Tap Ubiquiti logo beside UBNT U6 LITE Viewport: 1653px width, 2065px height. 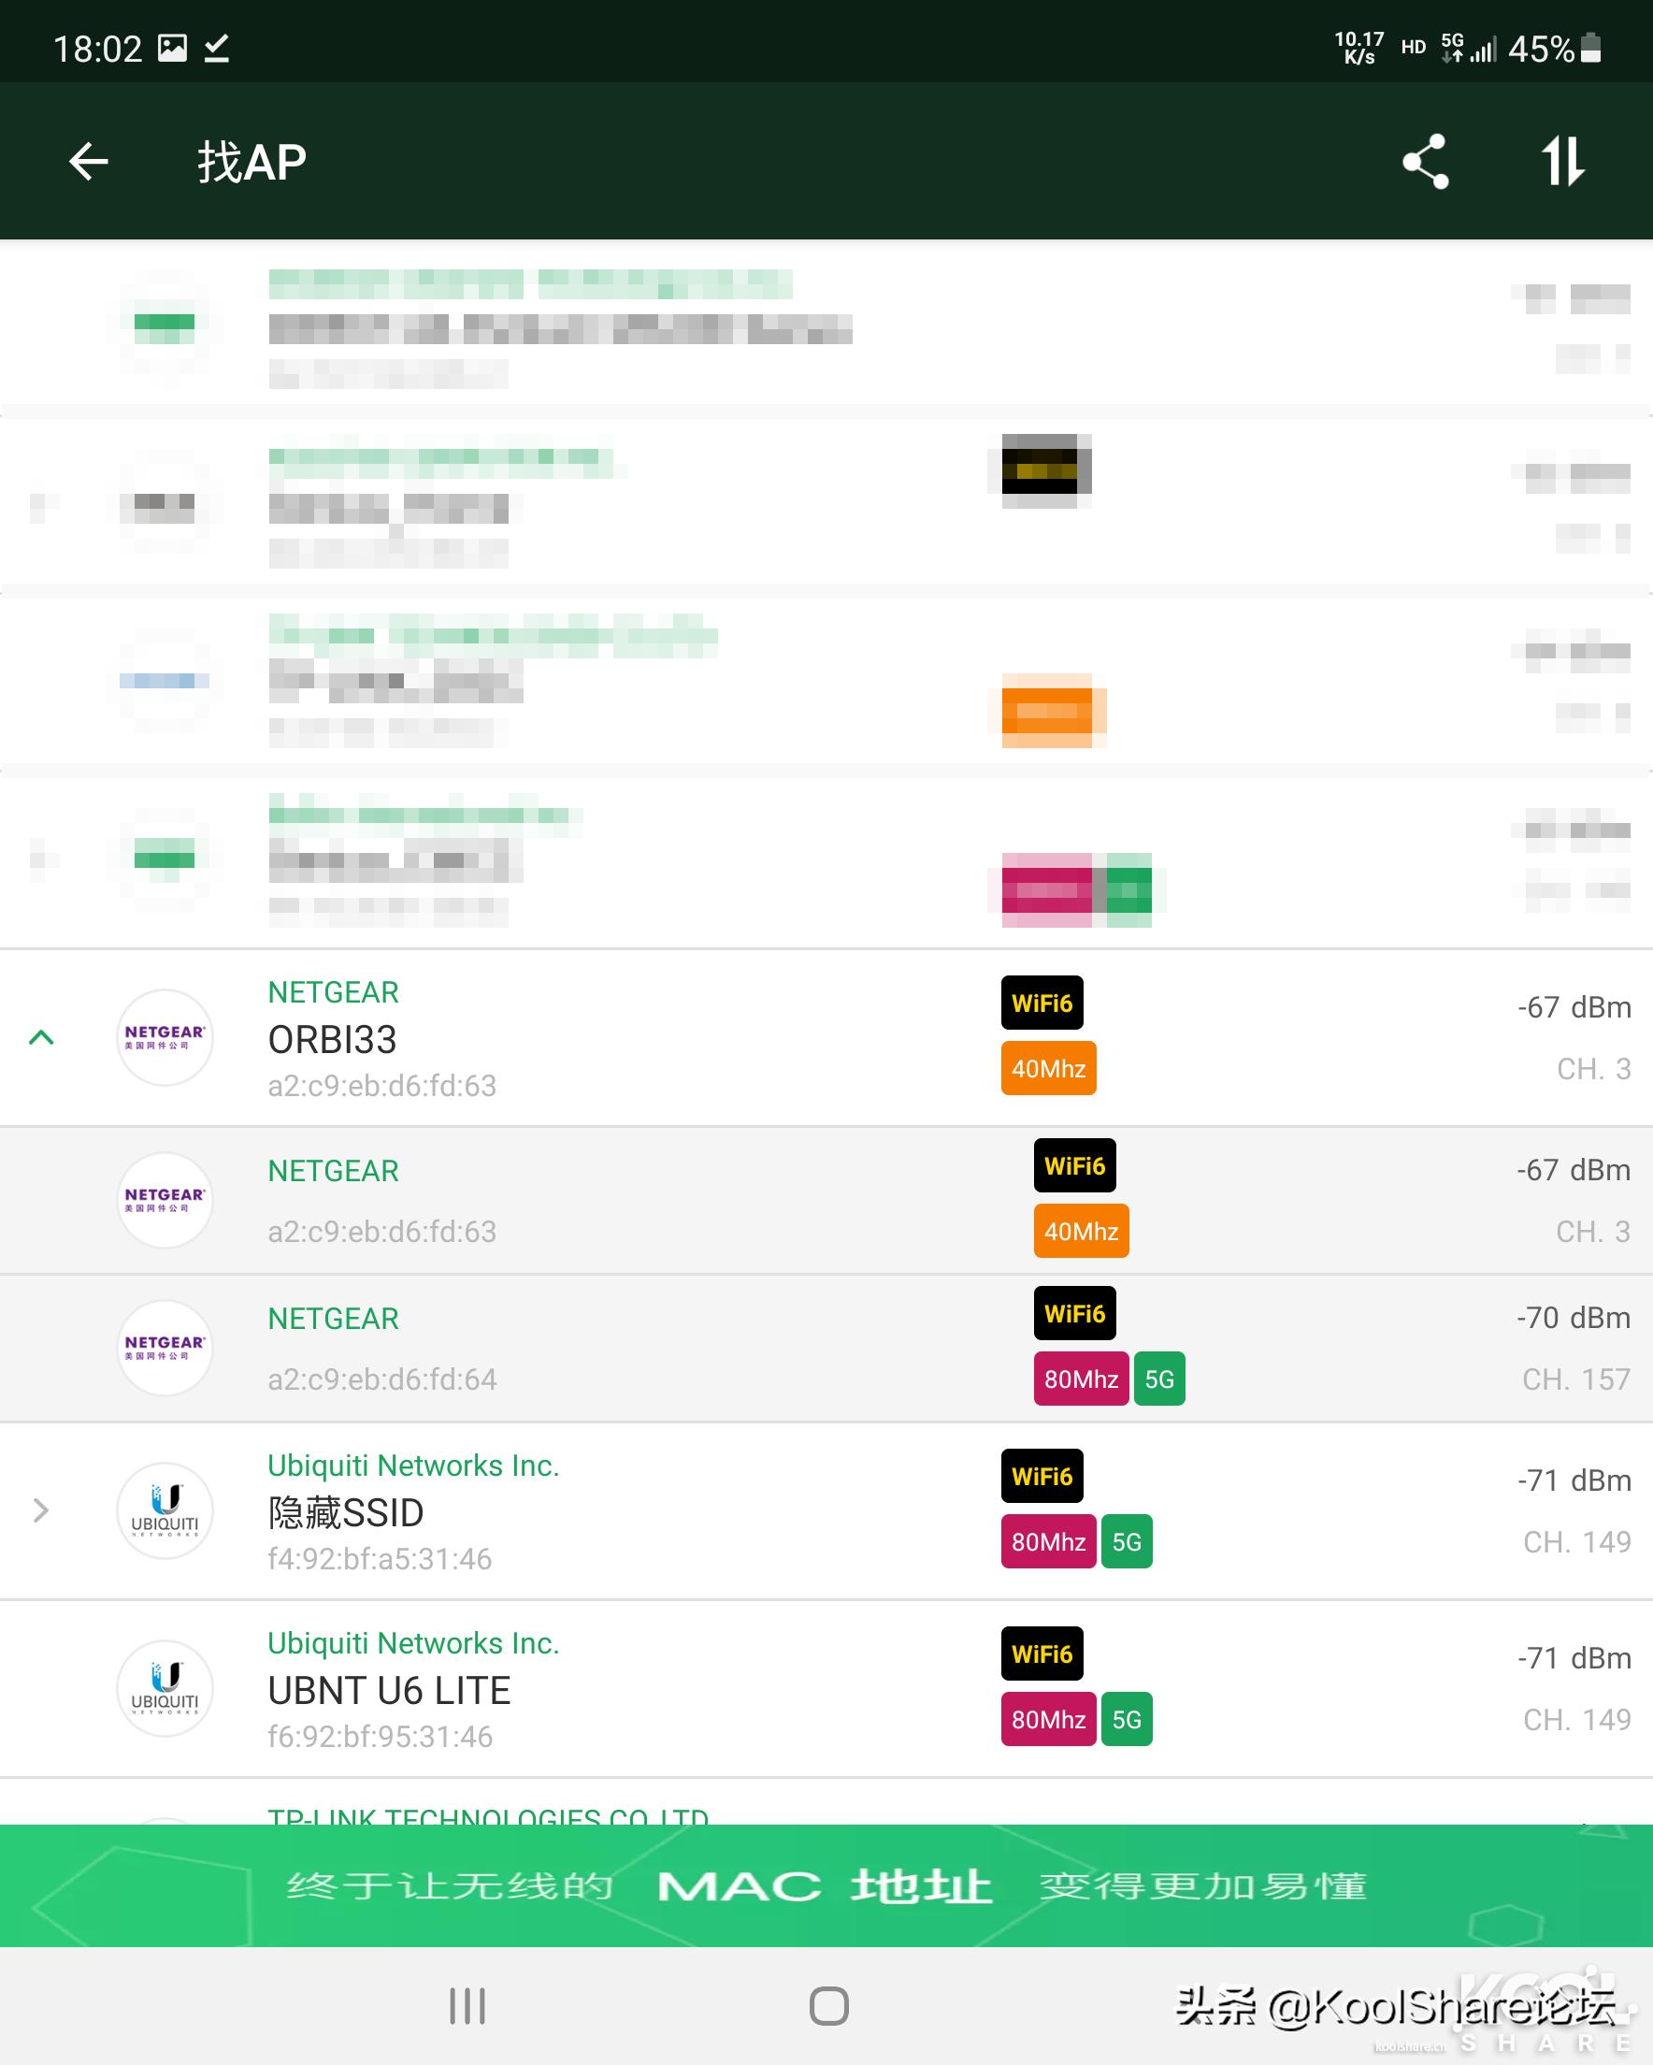165,1689
